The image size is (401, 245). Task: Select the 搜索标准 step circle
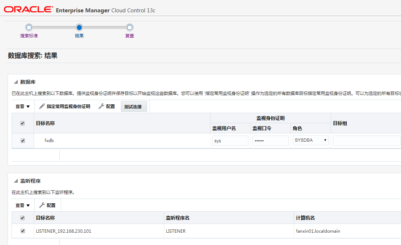[29, 27]
